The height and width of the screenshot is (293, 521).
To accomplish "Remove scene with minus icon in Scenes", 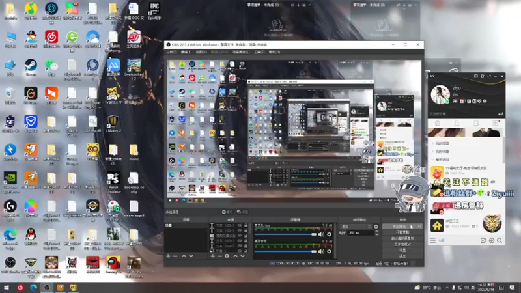I will [x=175, y=256].
